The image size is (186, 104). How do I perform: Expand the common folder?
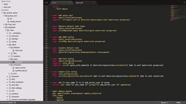(8, 36)
